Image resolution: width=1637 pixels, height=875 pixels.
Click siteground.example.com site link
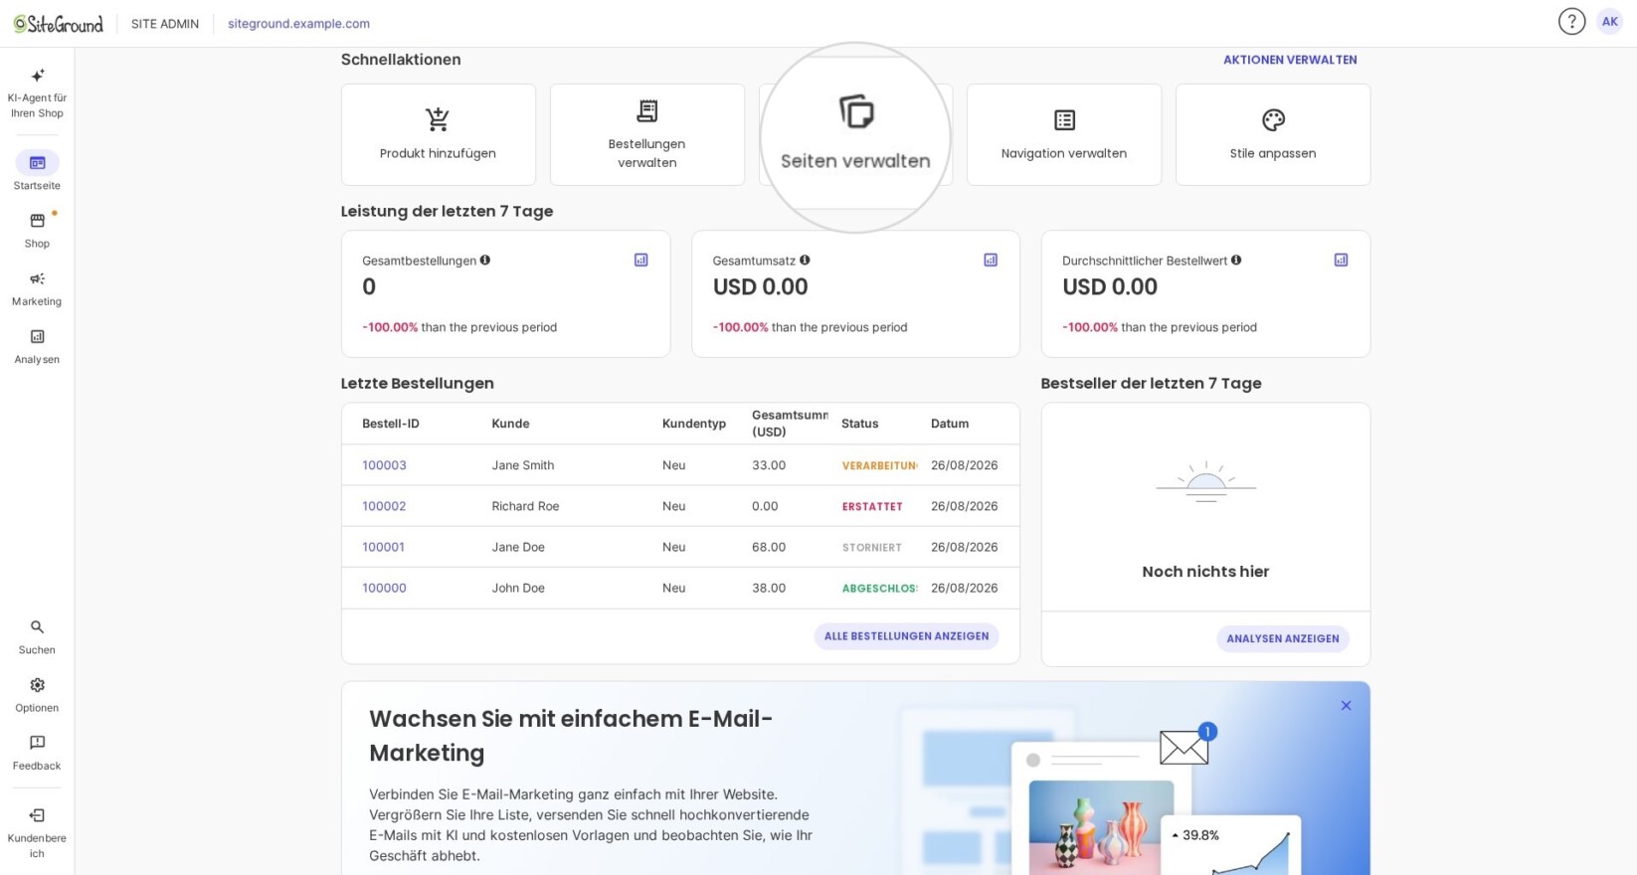pyautogui.click(x=298, y=24)
